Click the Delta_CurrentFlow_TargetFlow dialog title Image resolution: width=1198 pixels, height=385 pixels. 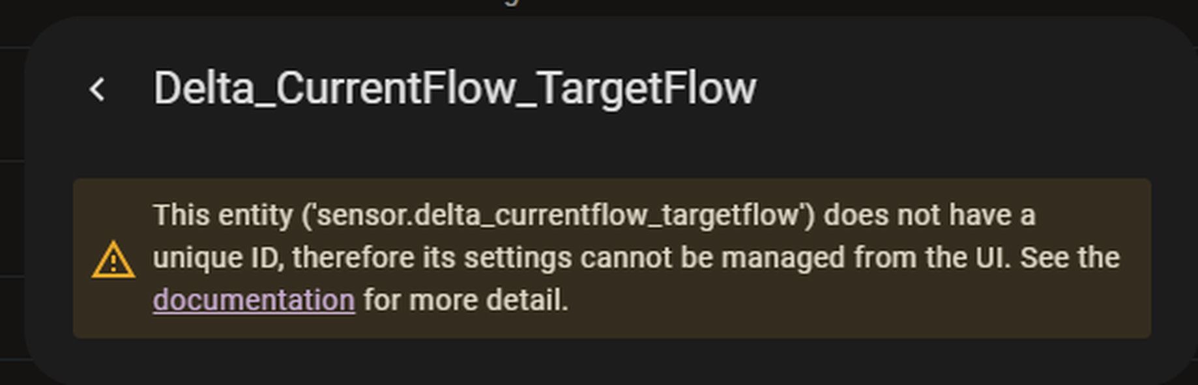pos(454,89)
